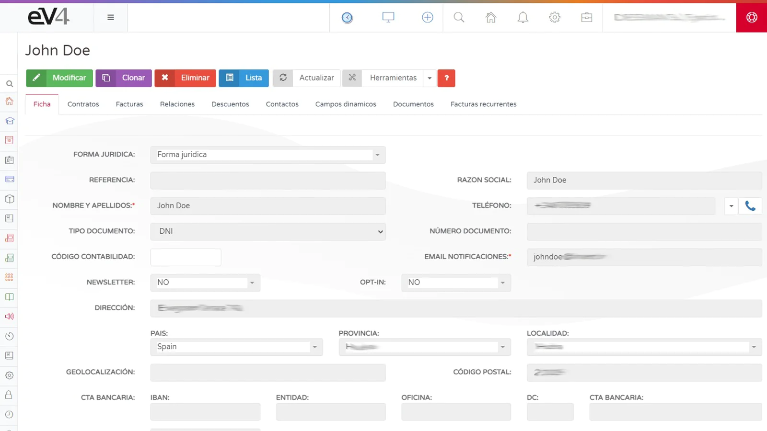The height and width of the screenshot is (431, 767).
Task: Click the briefcase icon in the top bar
Action: click(x=587, y=17)
